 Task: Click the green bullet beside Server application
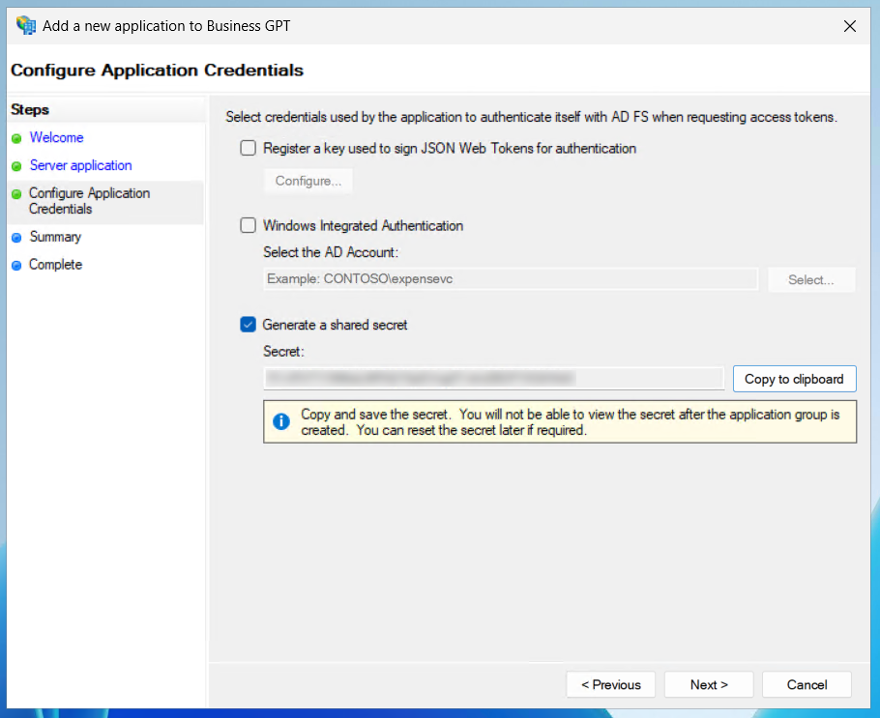pos(16,166)
